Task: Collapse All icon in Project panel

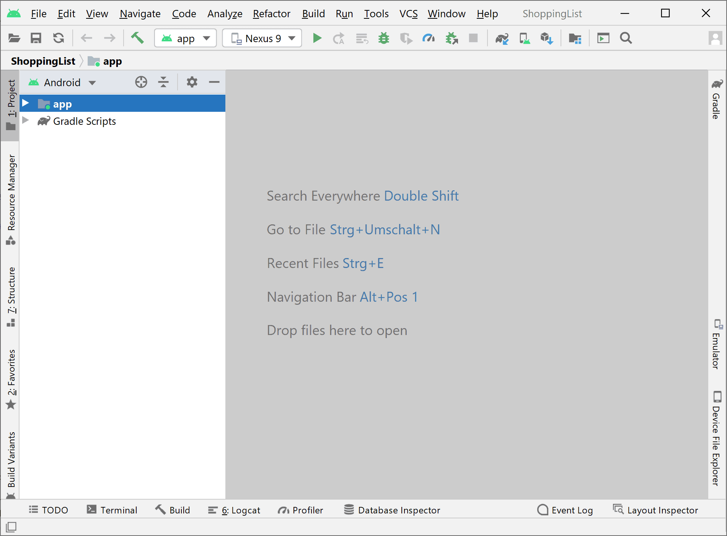Action: pyautogui.click(x=163, y=82)
